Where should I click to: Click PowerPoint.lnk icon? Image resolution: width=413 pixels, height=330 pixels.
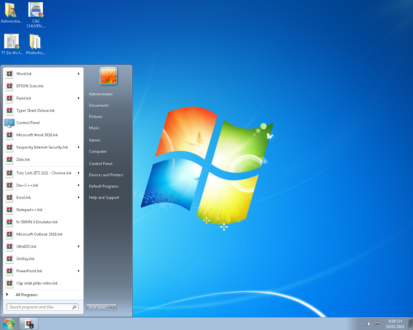9,271
